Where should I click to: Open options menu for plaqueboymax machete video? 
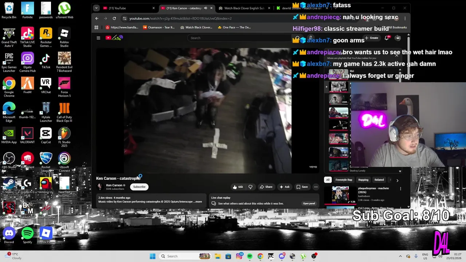click(x=400, y=189)
